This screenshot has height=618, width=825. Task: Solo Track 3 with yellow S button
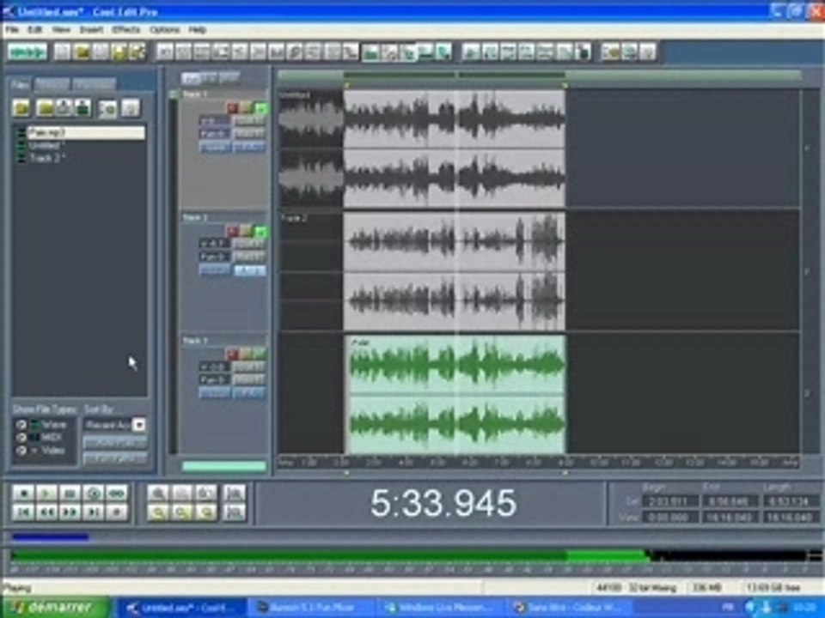tap(247, 354)
